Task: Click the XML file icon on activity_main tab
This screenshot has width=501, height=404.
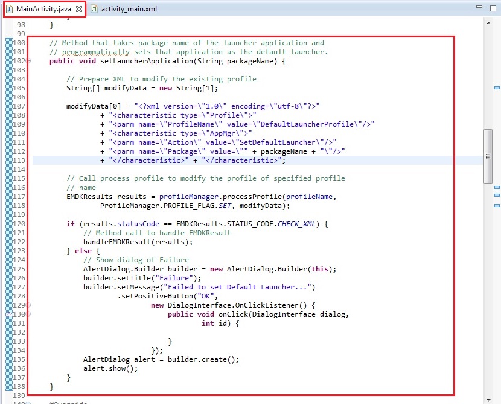Action: 95,10
